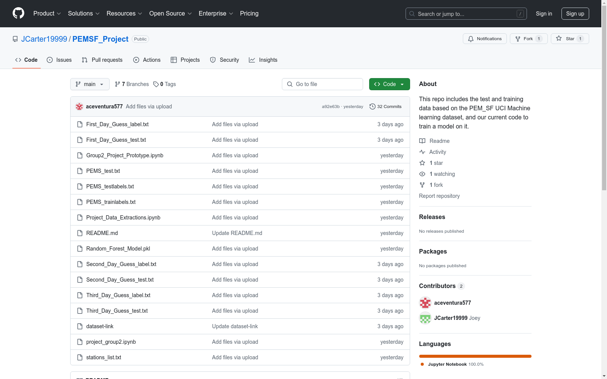This screenshot has height=379, width=607.
Task: Open the main branch selector dropdown
Action: click(90, 84)
